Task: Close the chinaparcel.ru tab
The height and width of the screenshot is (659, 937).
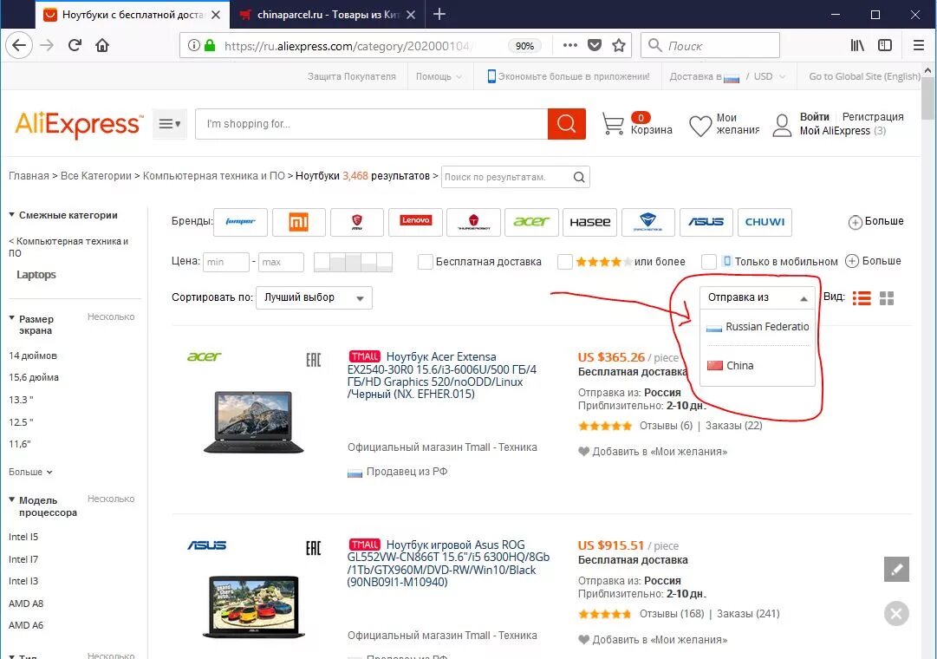Action: [411, 15]
